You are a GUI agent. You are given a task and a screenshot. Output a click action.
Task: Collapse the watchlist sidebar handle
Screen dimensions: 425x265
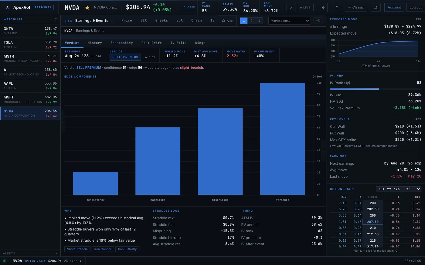63,121
